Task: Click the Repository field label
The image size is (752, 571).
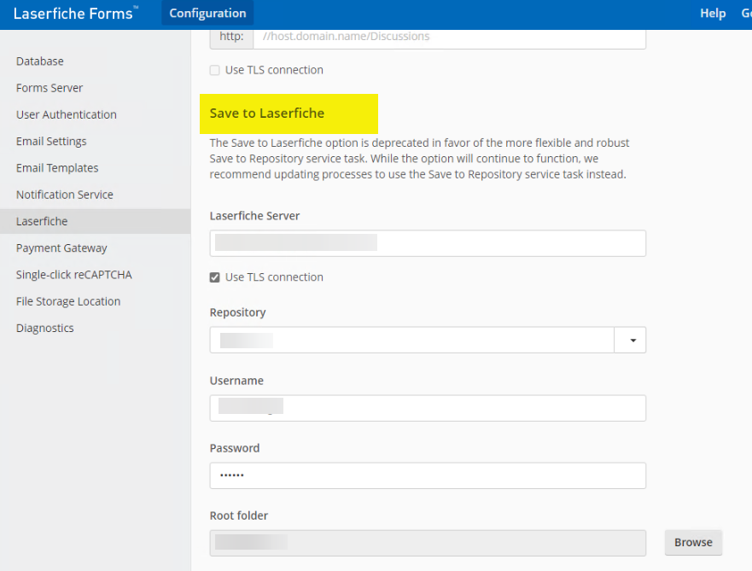Action: (238, 312)
